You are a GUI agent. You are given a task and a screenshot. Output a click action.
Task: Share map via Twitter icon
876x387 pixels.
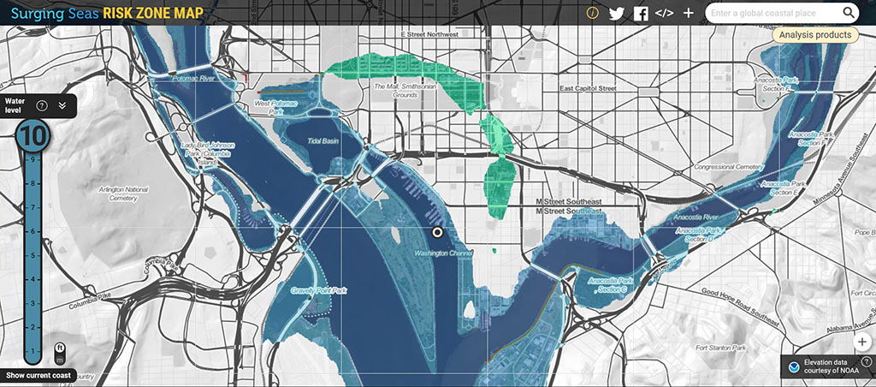click(x=617, y=13)
